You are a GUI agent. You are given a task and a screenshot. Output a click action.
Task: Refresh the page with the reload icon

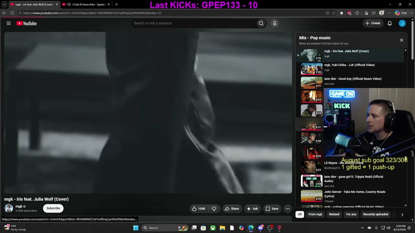tap(12, 13)
